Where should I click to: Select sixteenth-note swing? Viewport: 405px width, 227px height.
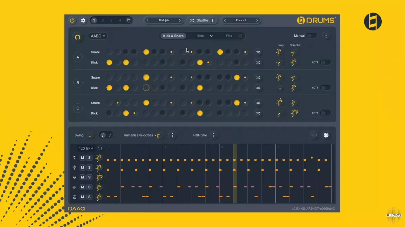click(x=110, y=135)
